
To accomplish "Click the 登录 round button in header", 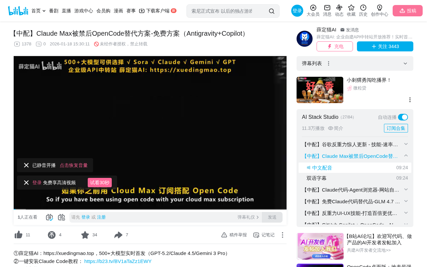I will (x=297, y=11).
